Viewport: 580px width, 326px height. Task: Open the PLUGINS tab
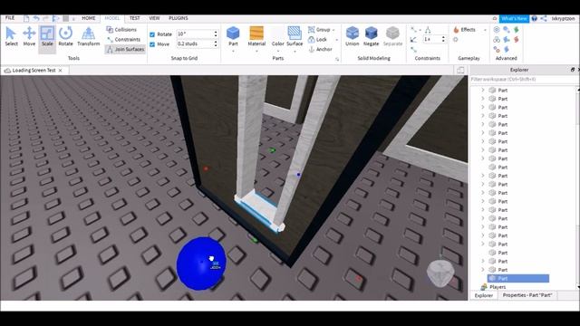(179, 18)
